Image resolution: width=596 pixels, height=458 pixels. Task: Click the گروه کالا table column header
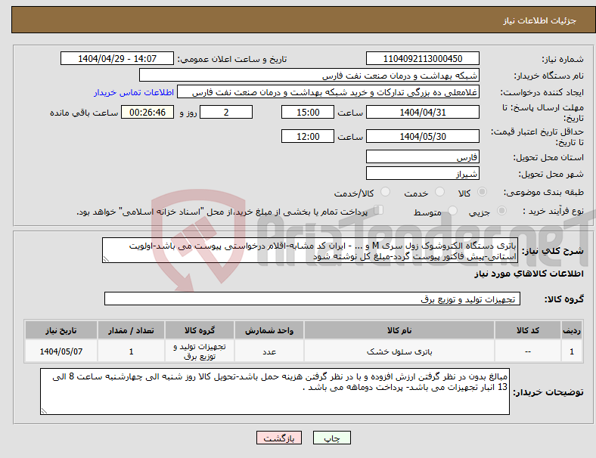click(200, 330)
